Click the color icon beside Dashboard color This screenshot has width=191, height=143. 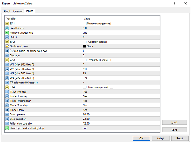tap(7, 46)
